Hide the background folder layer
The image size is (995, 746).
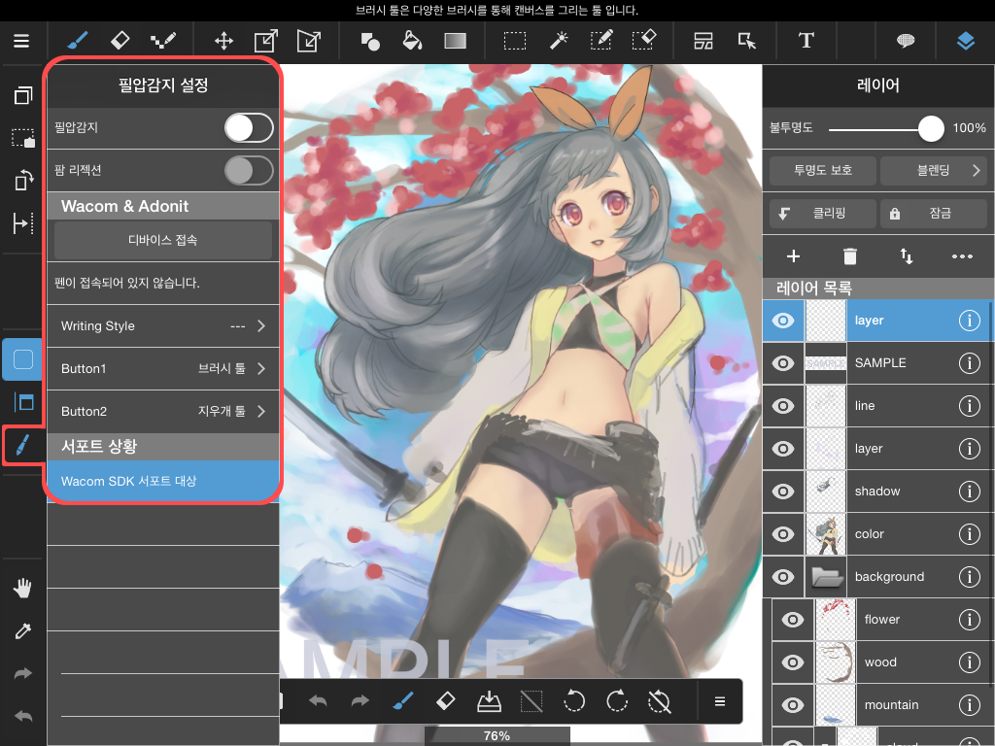point(783,577)
